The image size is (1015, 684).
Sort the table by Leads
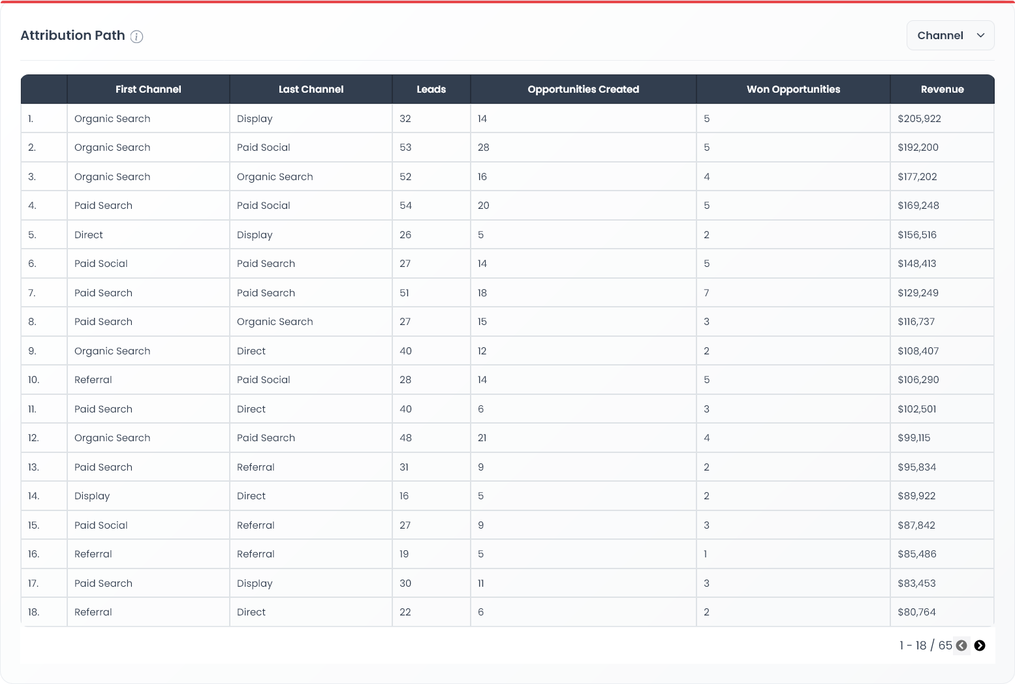tap(431, 89)
